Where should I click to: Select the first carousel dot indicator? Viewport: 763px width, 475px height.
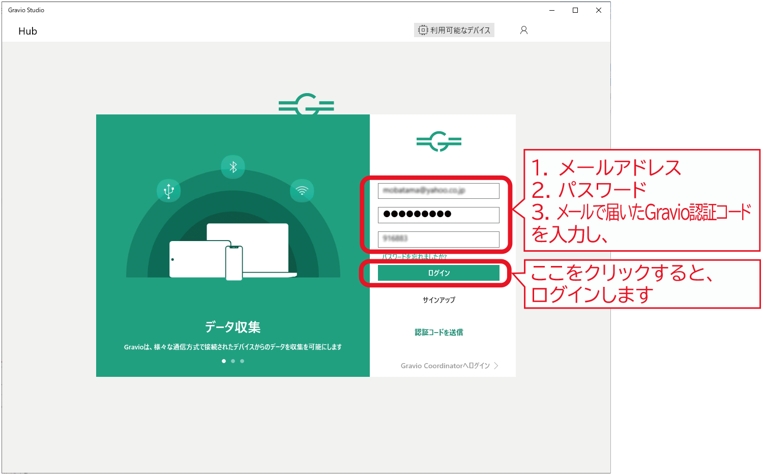[x=224, y=361]
